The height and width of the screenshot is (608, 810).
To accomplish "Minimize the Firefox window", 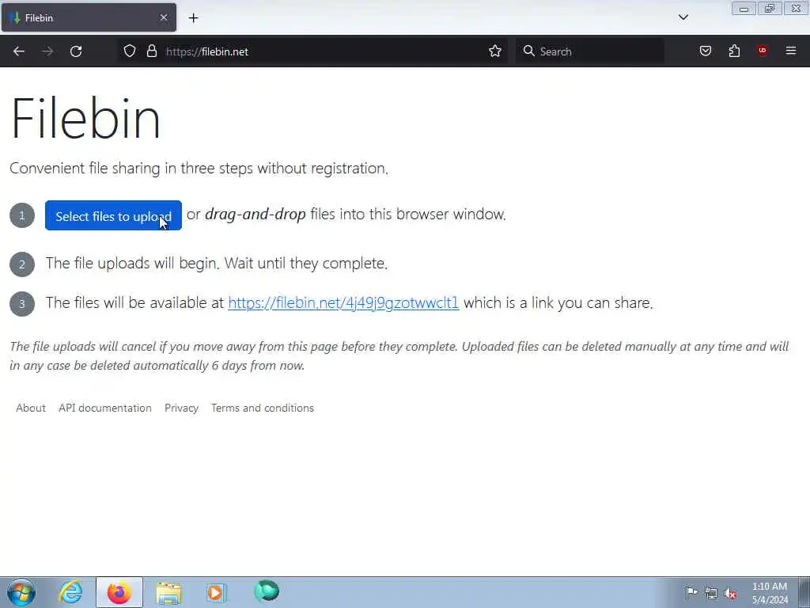I will [x=744, y=8].
